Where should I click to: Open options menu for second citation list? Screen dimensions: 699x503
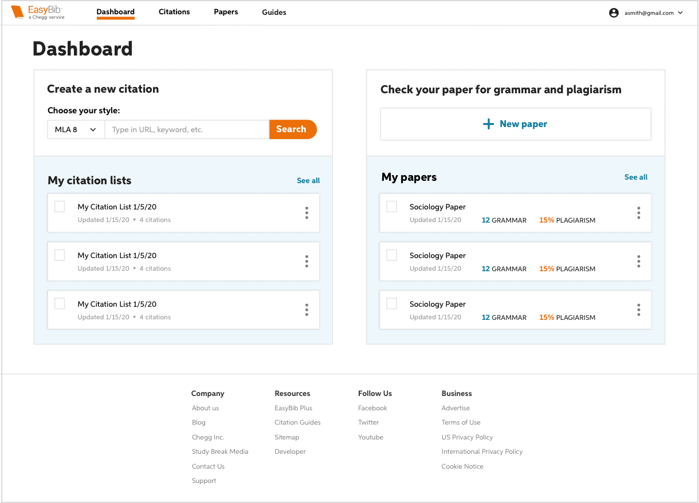coord(307,262)
